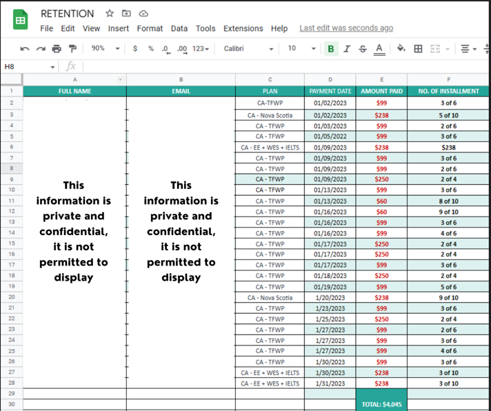Click the RETENTION document title
This screenshot has height=411, width=491.
click(68, 14)
